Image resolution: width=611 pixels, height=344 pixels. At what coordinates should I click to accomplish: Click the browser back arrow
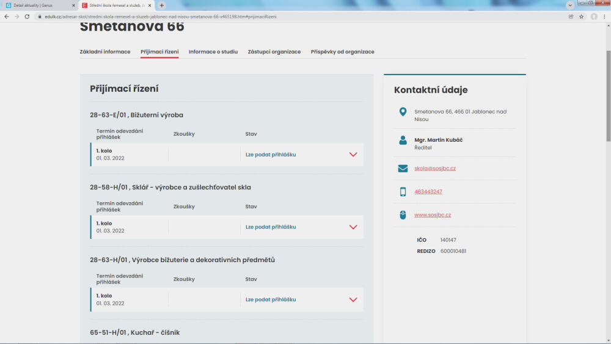tap(7, 16)
